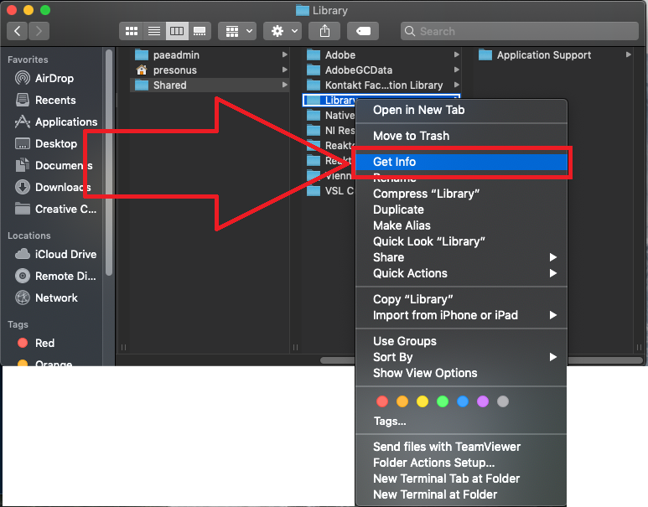648x507 pixels.
Task: Apply the blue tag color dot
Action: point(463,401)
